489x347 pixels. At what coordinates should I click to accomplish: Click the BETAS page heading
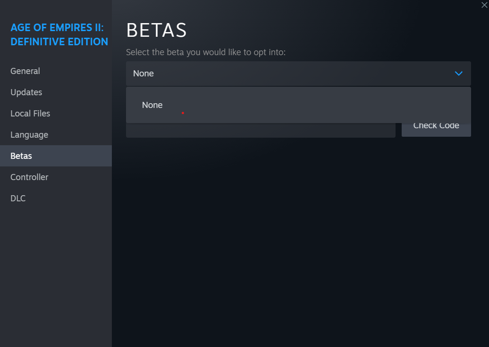click(156, 30)
